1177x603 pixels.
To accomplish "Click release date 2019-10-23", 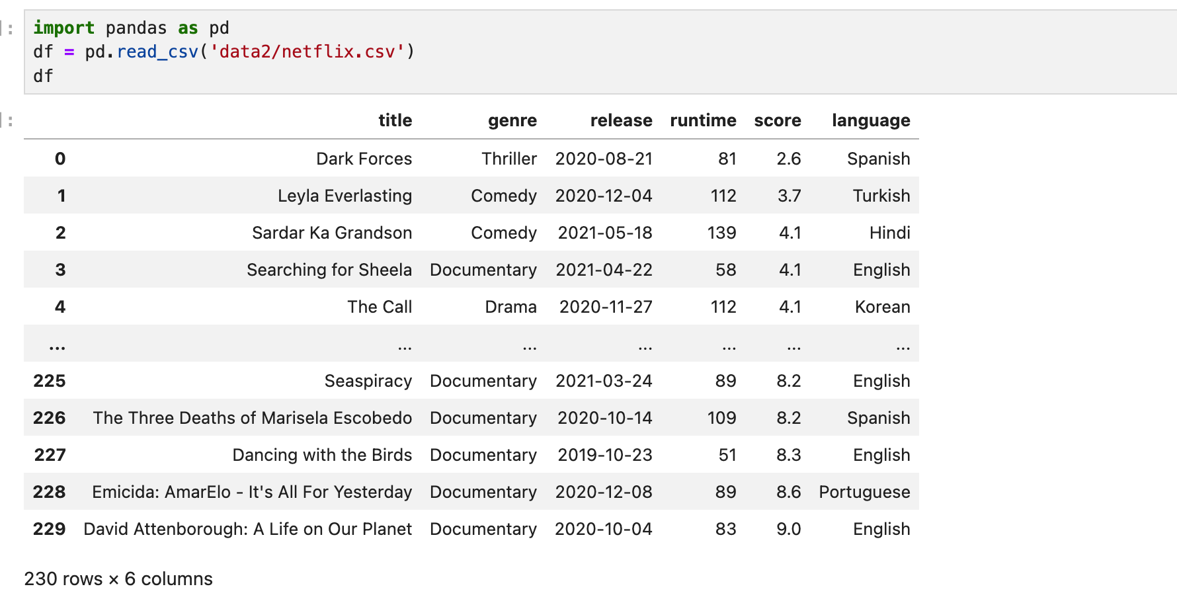I will click(x=605, y=455).
